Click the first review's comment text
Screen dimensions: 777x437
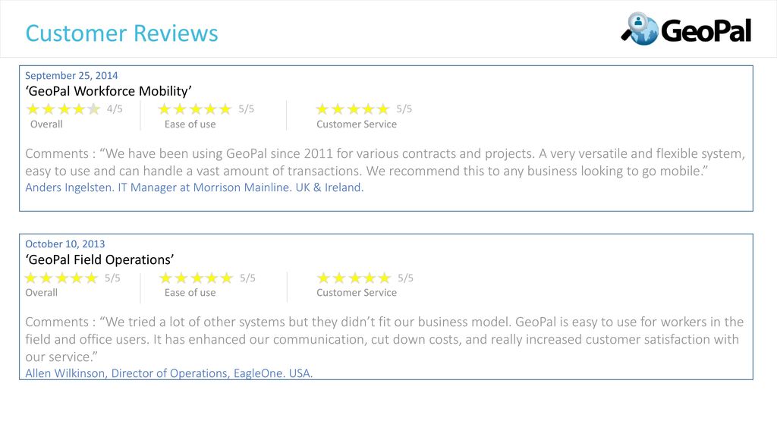point(385,162)
